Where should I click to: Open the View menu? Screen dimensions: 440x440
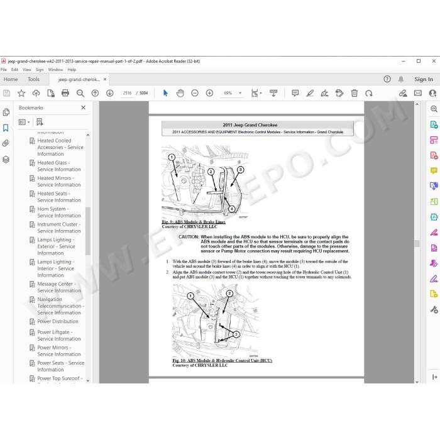pyautogui.click(x=26, y=70)
